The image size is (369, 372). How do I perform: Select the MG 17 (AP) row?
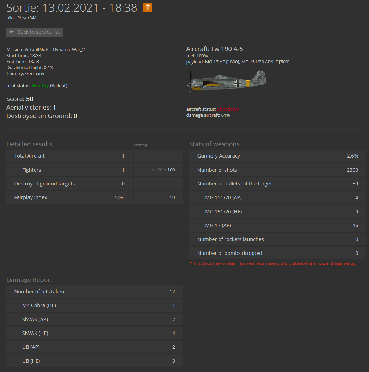277,225
